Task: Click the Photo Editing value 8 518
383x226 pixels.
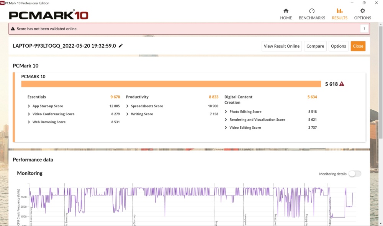Action: [313, 111]
